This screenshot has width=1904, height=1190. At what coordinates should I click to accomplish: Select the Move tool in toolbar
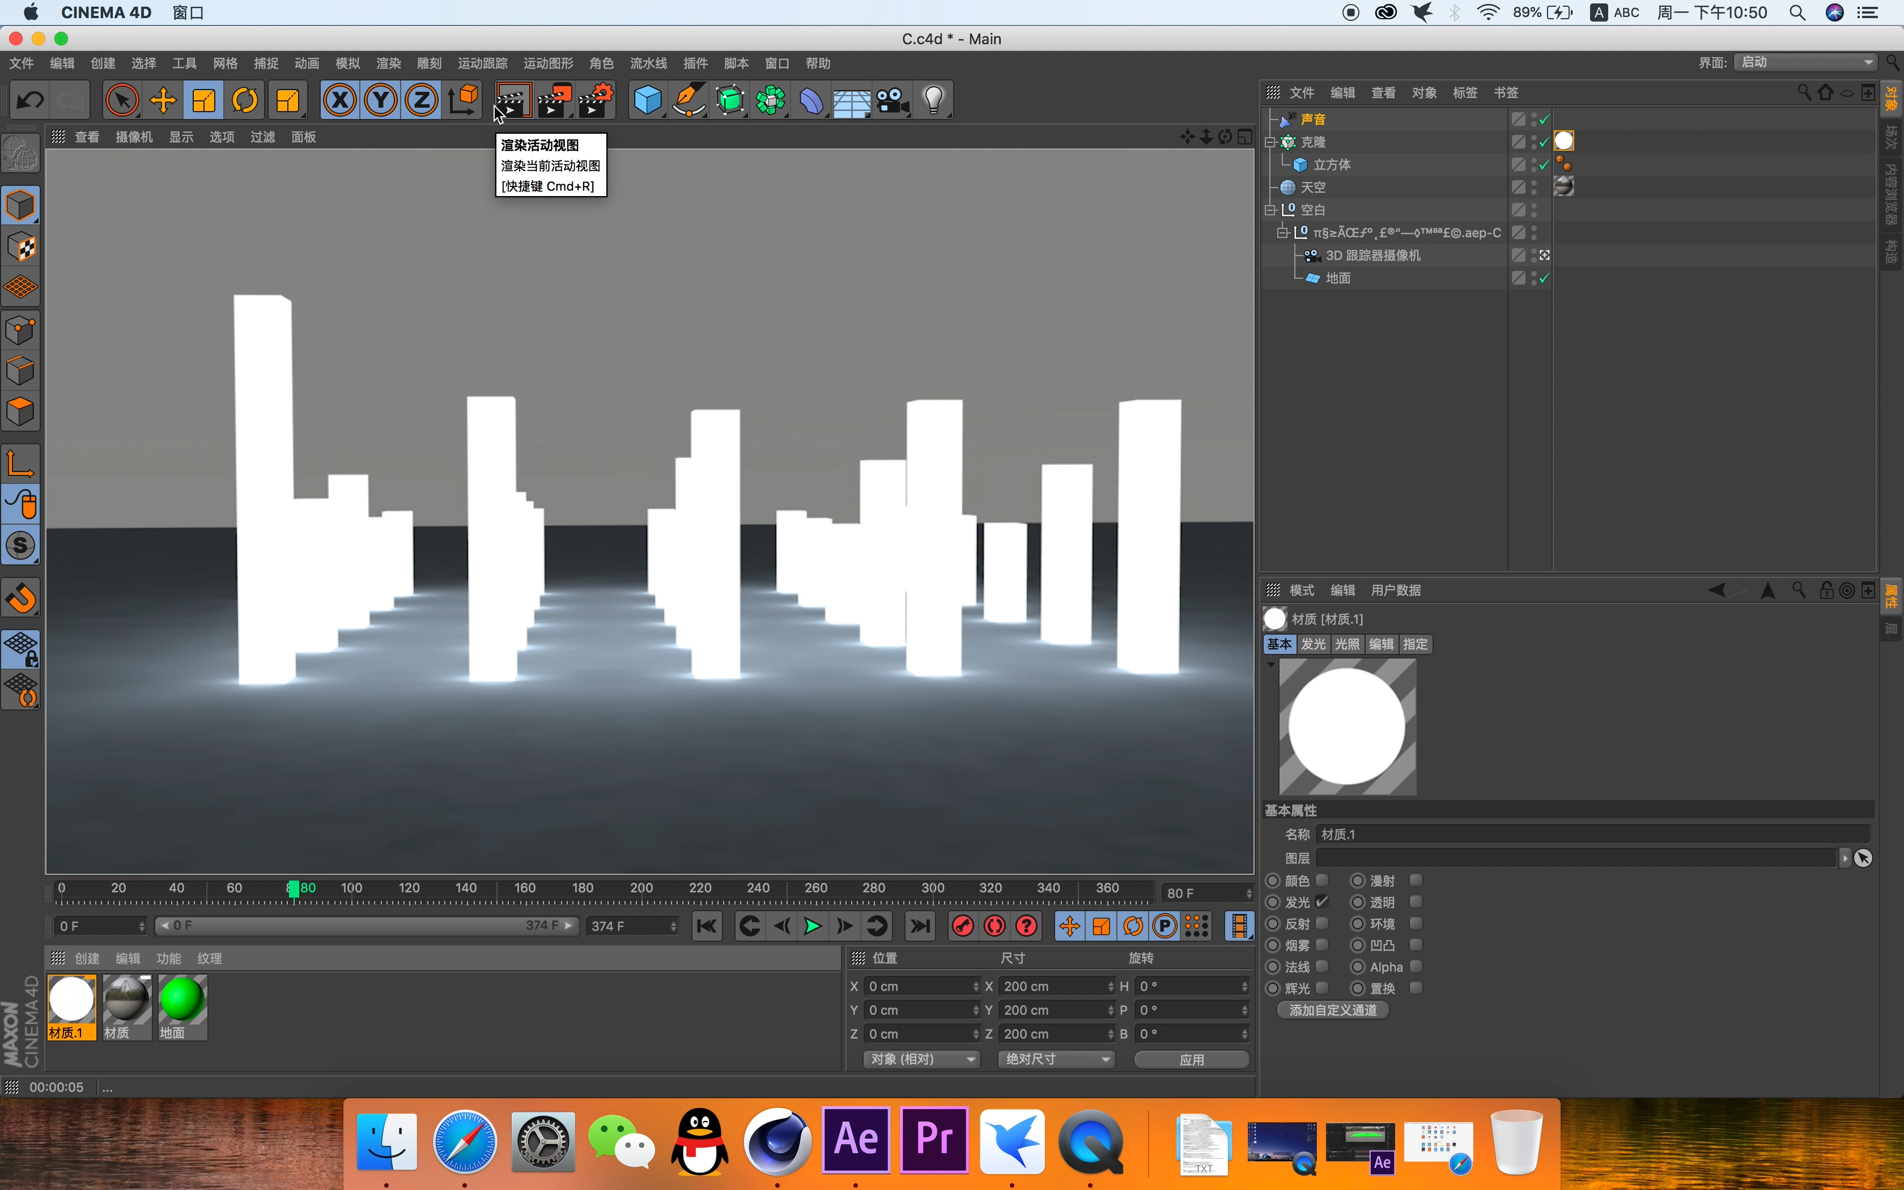[x=163, y=100]
